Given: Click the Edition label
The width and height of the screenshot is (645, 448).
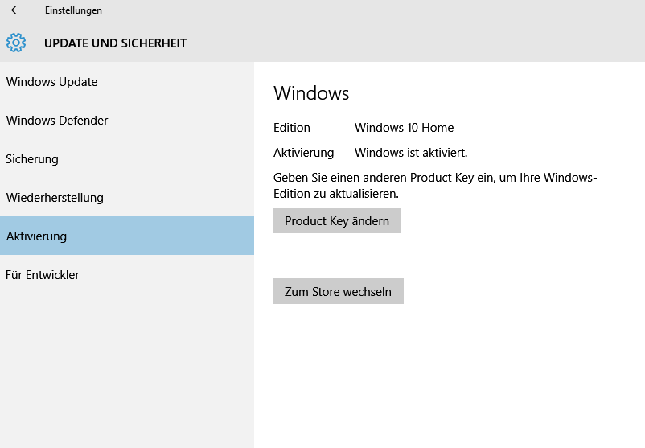Looking at the screenshot, I should pyautogui.click(x=292, y=128).
